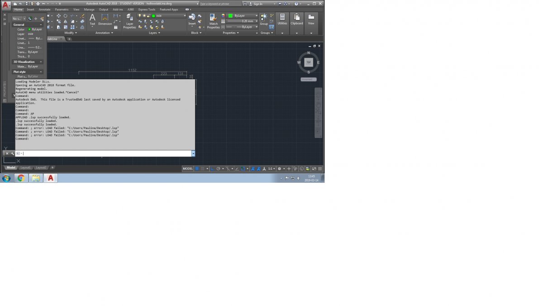
Task: Switch to the Annotate ribbon tab
Action: tap(44, 9)
